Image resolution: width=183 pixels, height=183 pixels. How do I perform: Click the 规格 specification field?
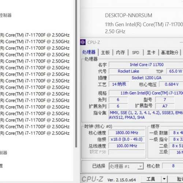(146, 93)
